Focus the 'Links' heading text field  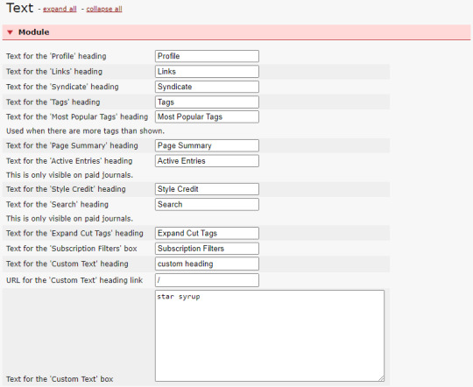pos(207,72)
